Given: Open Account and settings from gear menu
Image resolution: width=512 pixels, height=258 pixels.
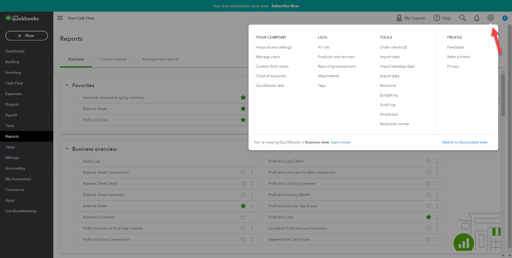Looking at the screenshot, I should pos(274,47).
